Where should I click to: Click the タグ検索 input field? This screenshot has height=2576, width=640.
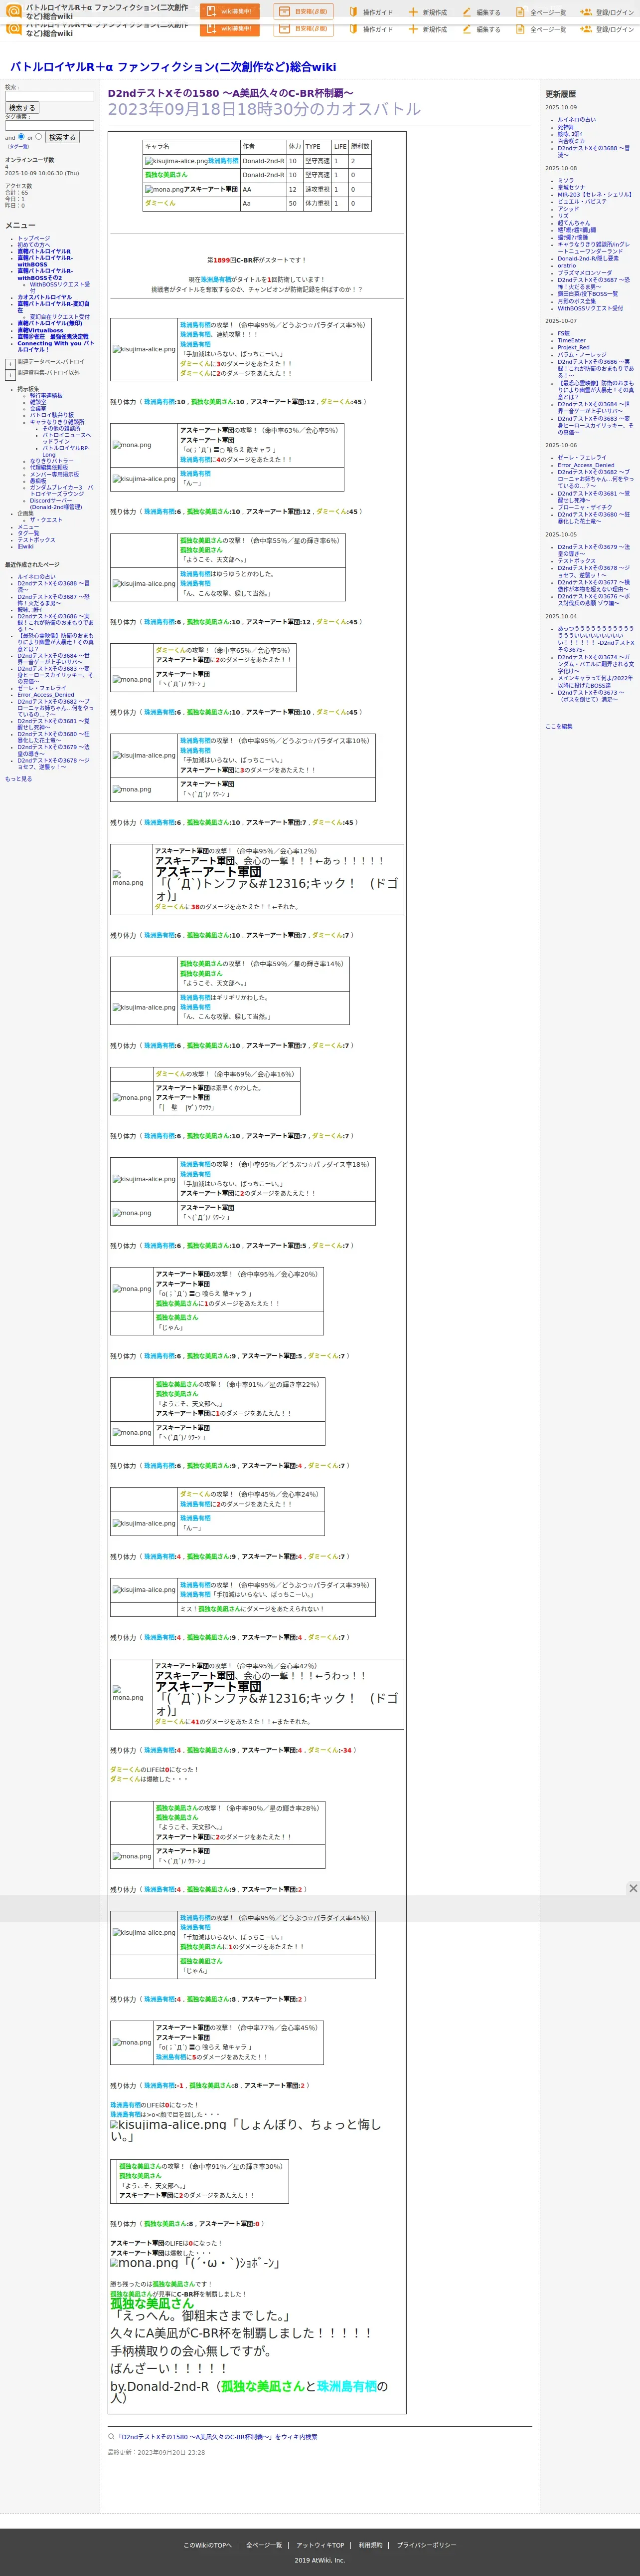[x=50, y=126]
